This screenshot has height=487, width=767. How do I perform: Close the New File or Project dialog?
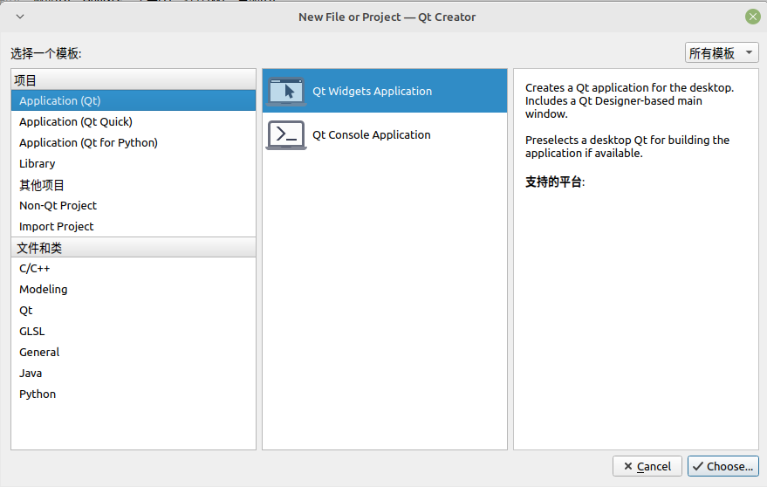pos(751,17)
